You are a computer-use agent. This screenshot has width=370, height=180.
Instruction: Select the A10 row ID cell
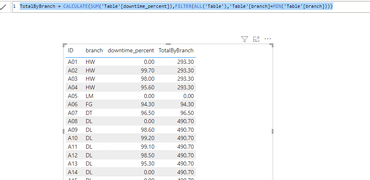(73, 138)
